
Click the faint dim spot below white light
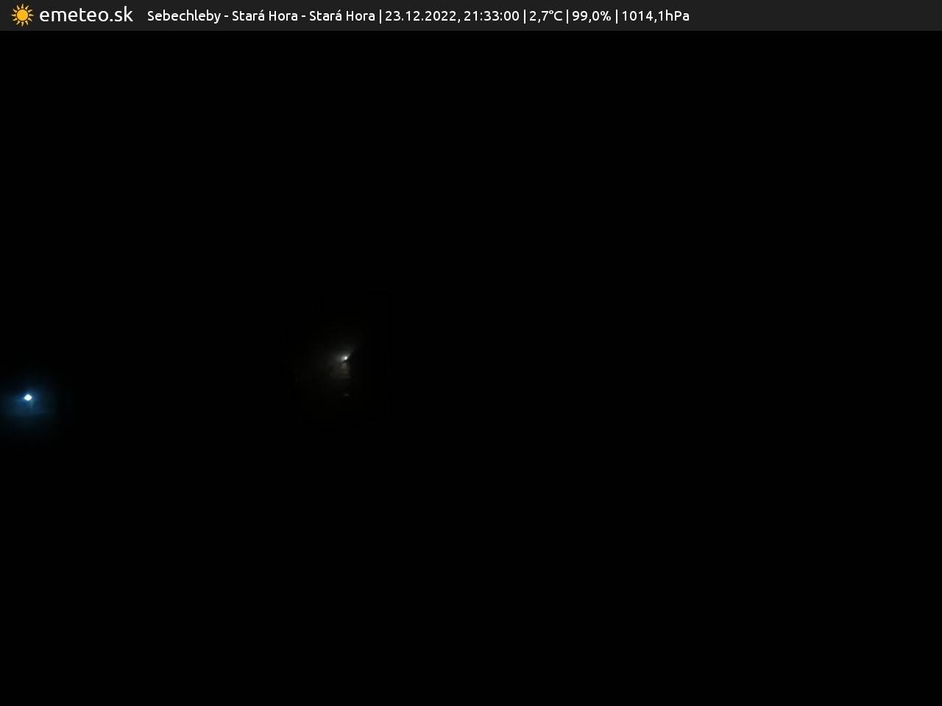pyautogui.click(x=346, y=395)
